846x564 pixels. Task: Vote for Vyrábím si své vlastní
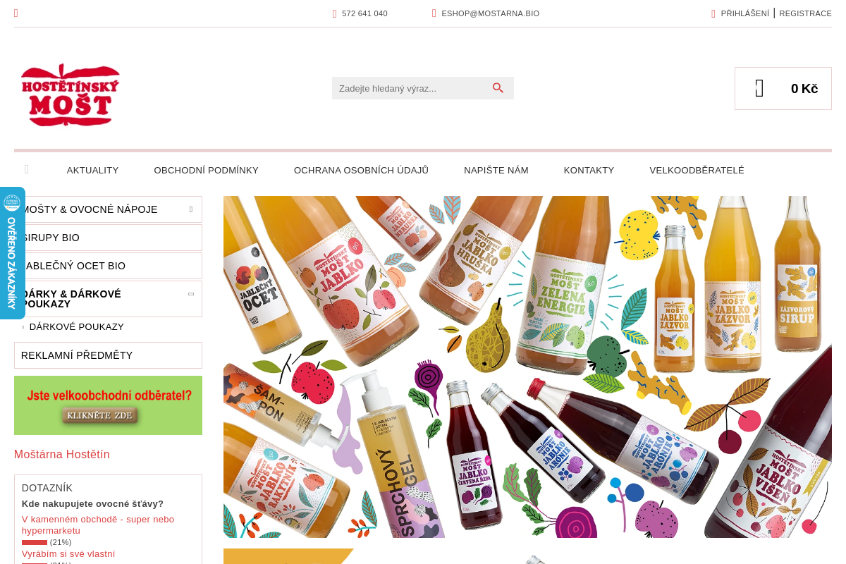click(x=68, y=554)
